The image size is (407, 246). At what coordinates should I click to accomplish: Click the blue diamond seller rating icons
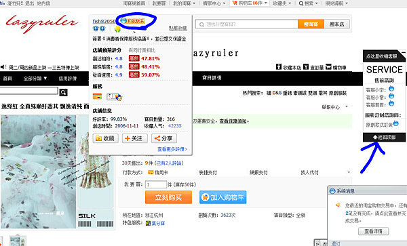coord(99,28)
